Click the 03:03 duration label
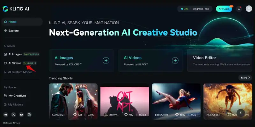 point(91,115)
